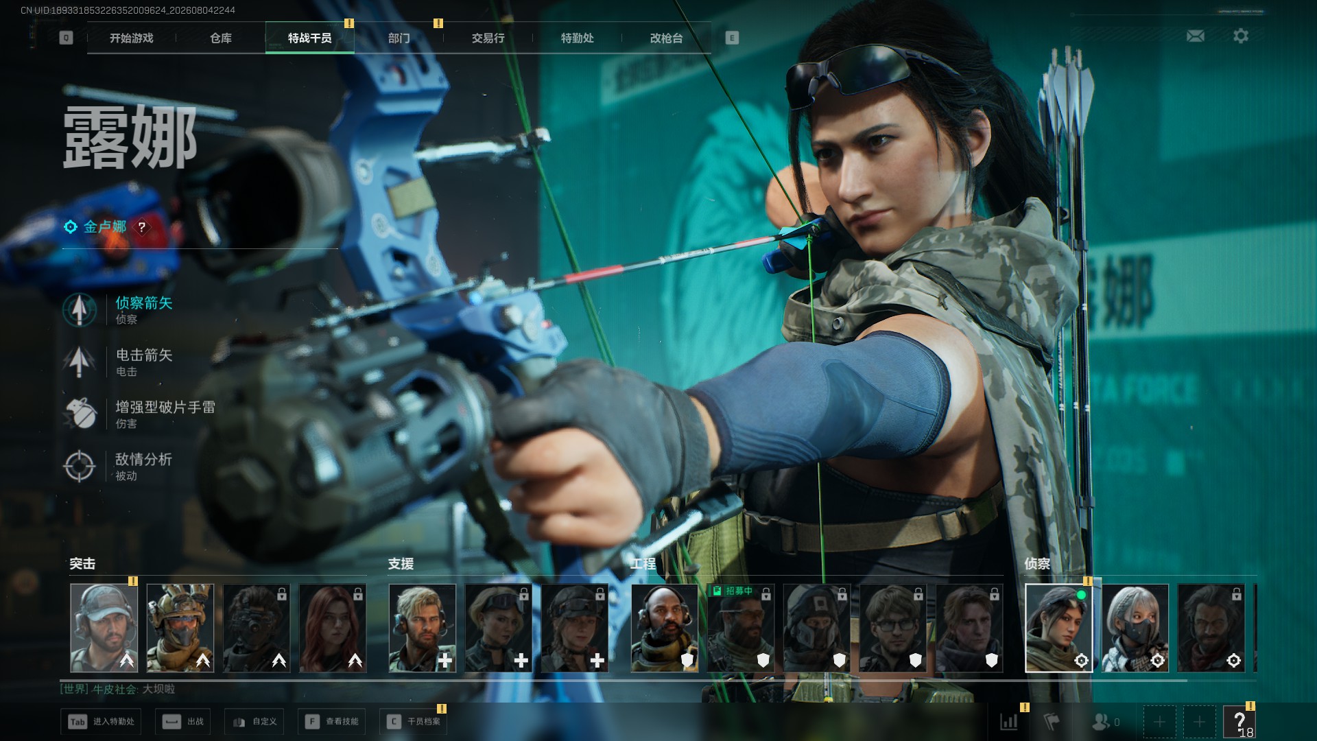Open settings via the gear icon
Image resolution: width=1317 pixels, height=741 pixels.
point(1241,36)
